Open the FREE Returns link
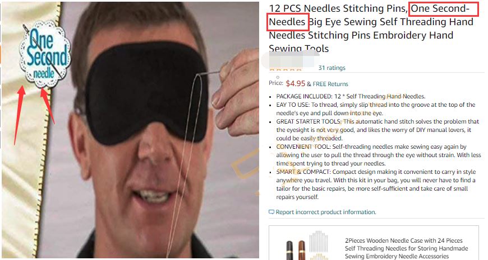 point(330,84)
